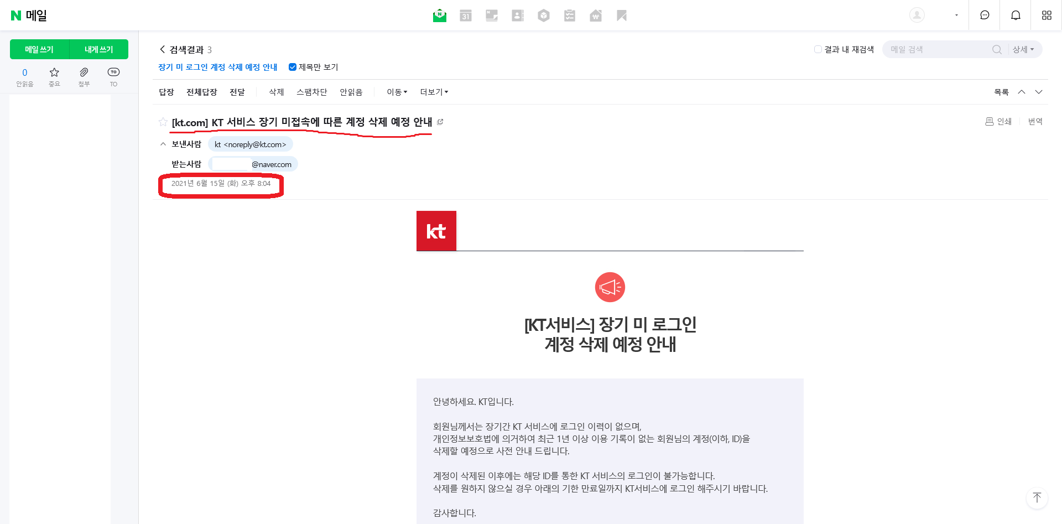Click the recipient @naver.com chip
This screenshot has width=1062, height=524.
pos(253,164)
